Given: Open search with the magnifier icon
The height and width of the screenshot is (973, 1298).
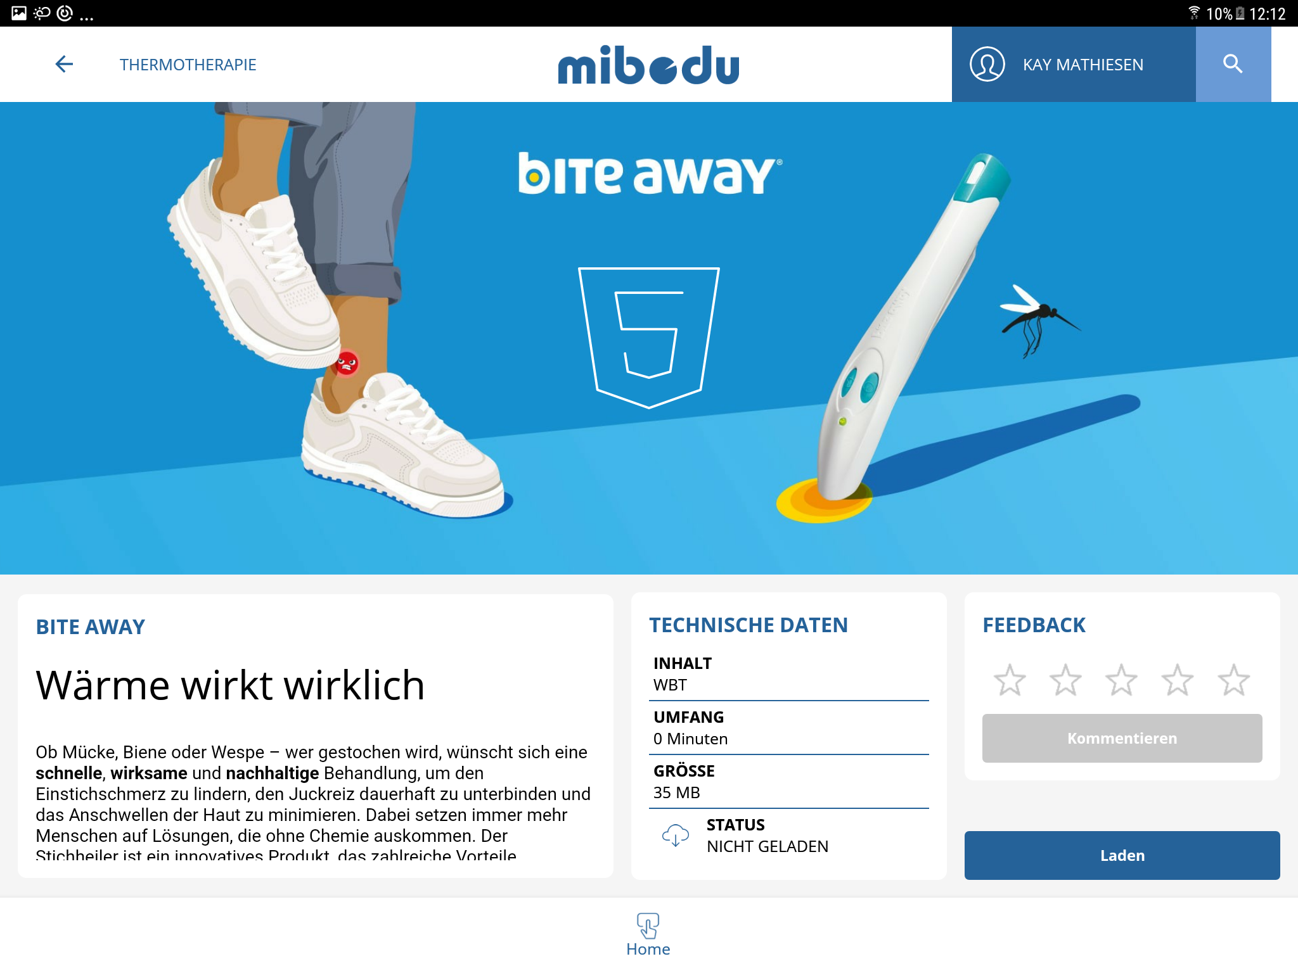Looking at the screenshot, I should click(1233, 64).
